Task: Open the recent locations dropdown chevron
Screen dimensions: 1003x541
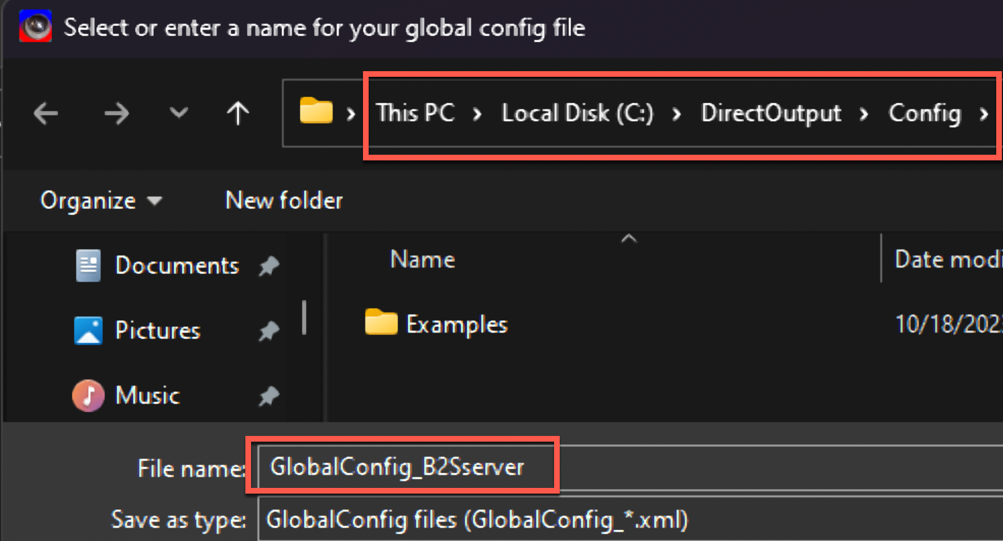Action: pos(178,113)
